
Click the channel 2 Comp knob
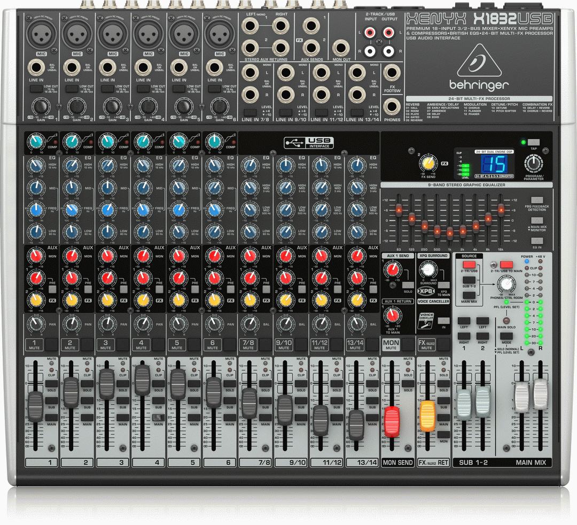pos(72,141)
